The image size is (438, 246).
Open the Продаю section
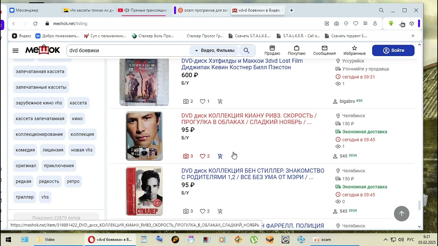[272, 50]
